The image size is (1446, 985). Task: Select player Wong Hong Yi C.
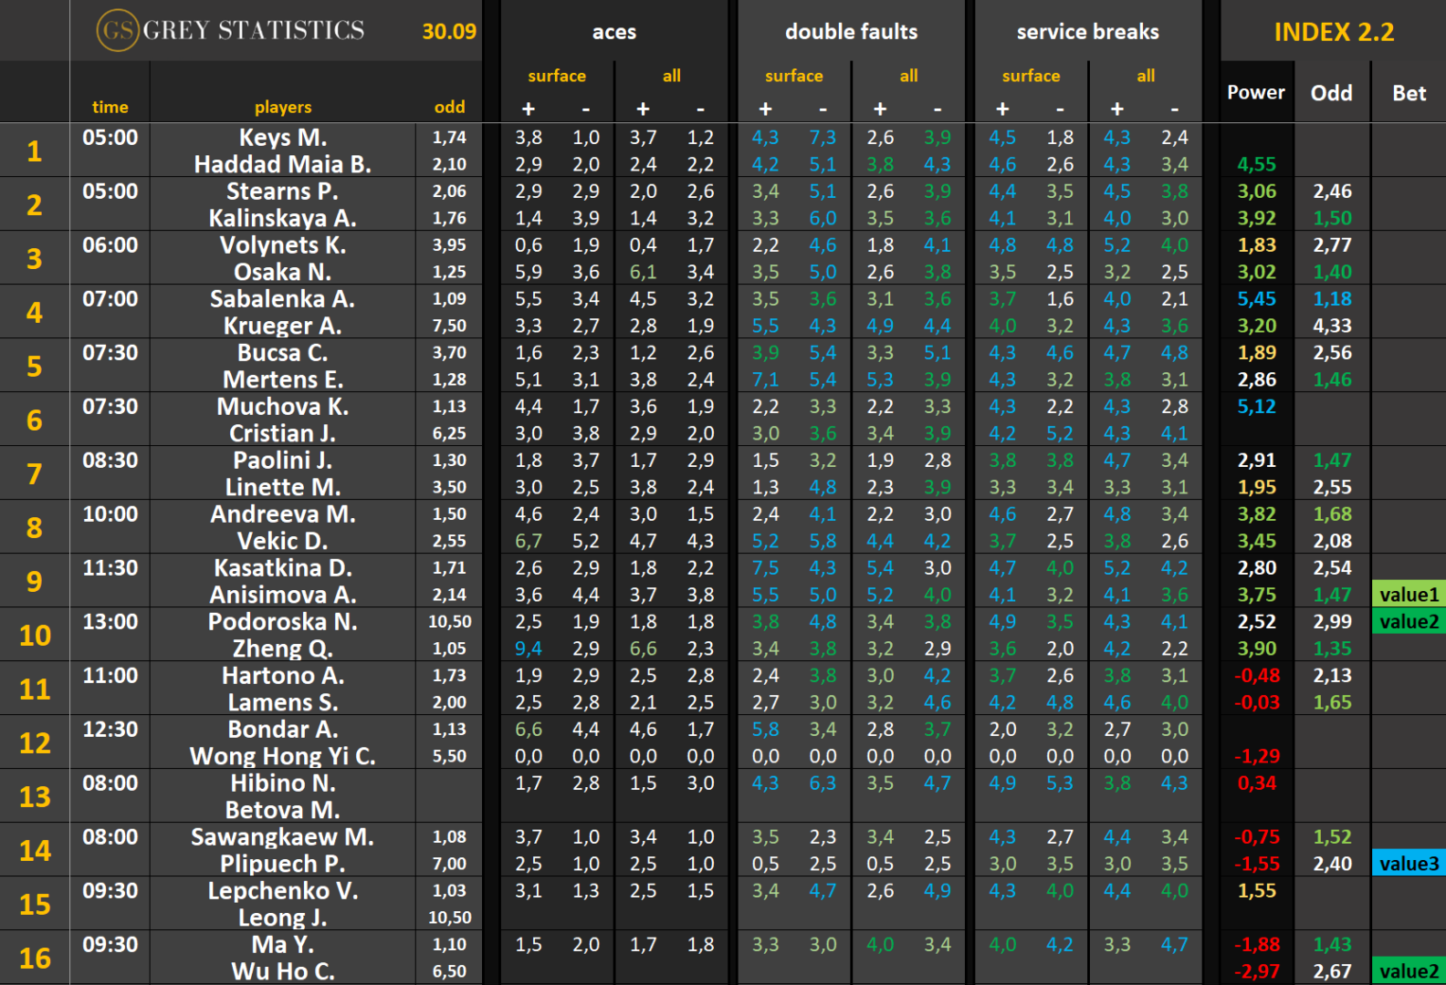click(x=283, y=756)
